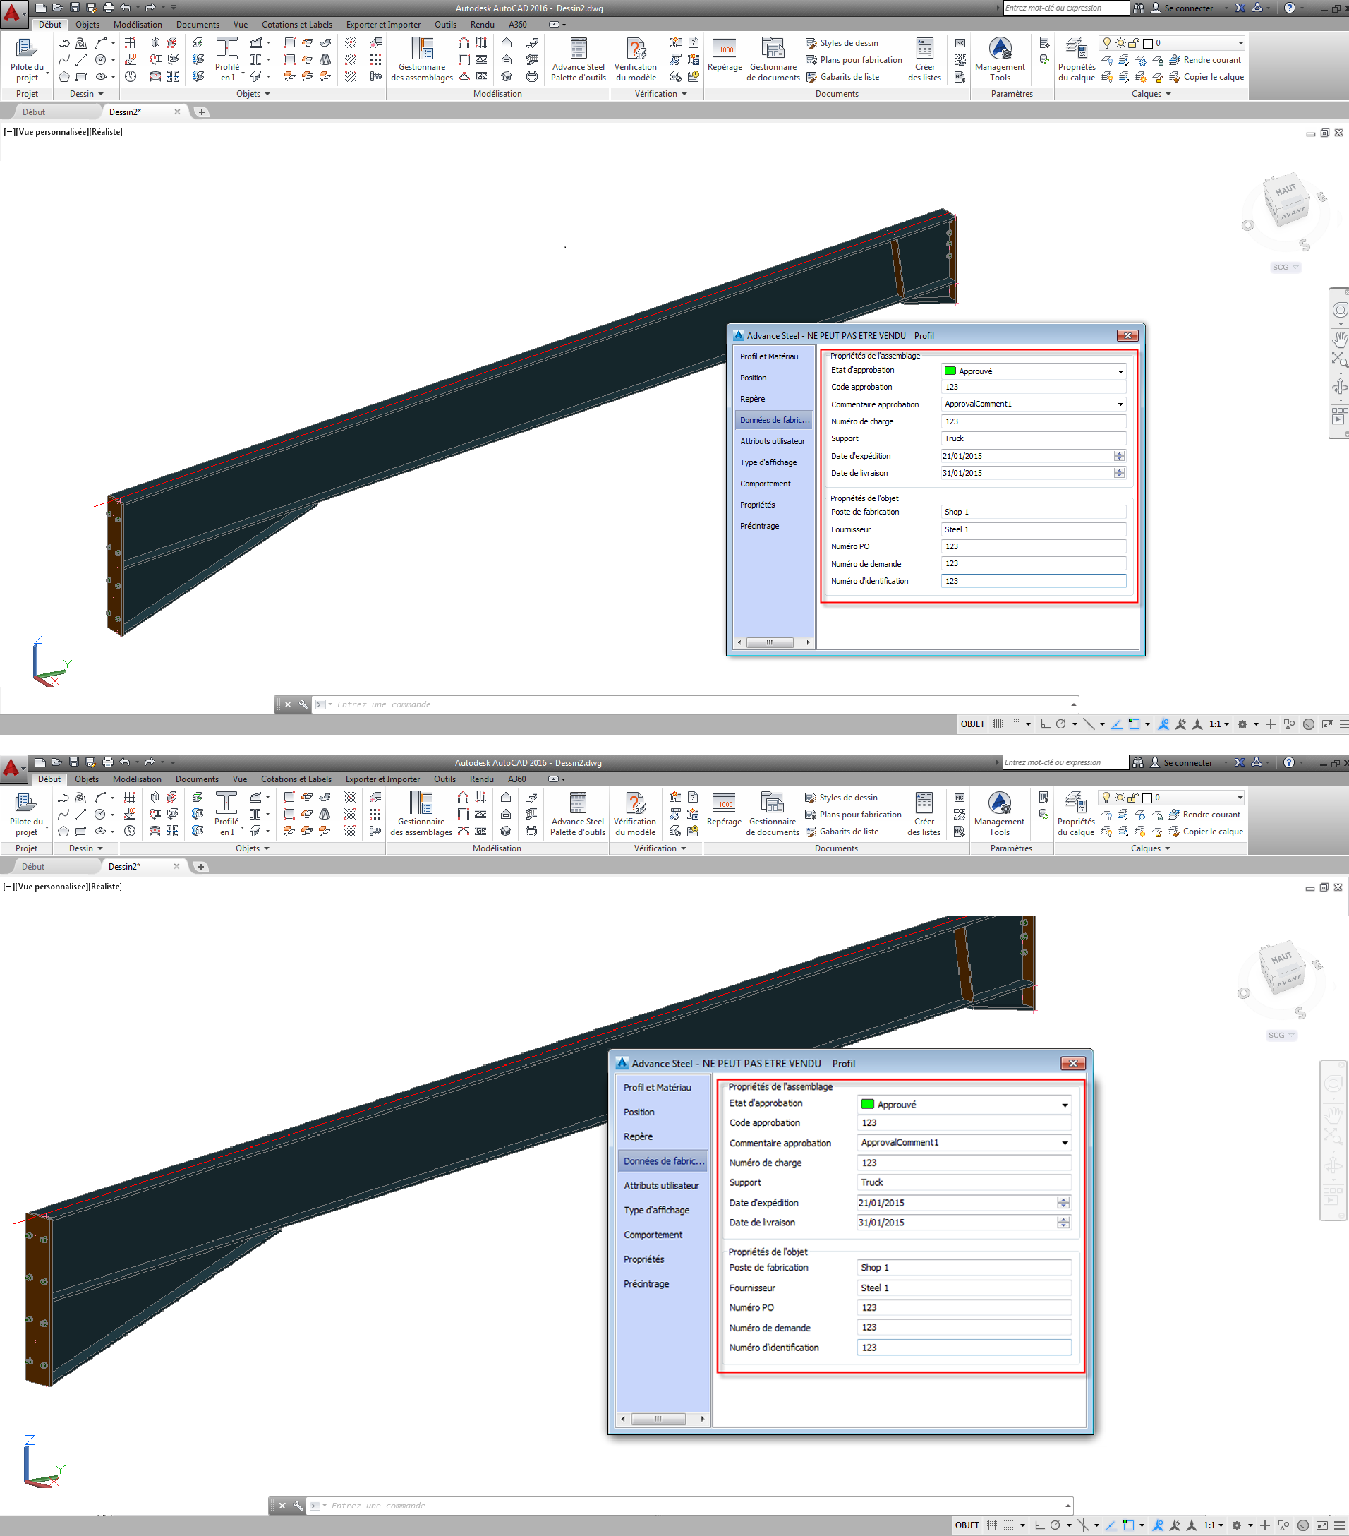Run Vérification du modèle in upper screenshot
Screen dimensions: 1349x1536
pyautogui.click(x=636, y=59)
